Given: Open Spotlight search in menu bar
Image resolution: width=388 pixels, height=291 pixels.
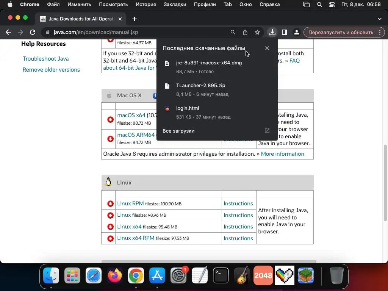Looking at the screenshot, I should point(319,5).
